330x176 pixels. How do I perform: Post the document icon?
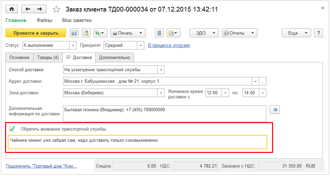pos(86,33)
